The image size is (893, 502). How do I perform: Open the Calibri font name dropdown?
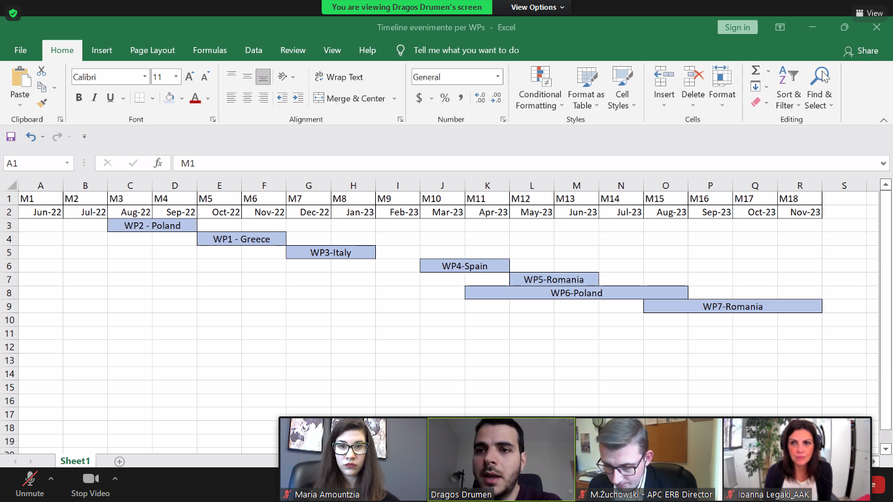pos(144,77)
